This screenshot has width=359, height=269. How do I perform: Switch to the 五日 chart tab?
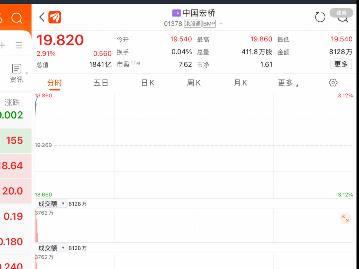coord(101,83)
